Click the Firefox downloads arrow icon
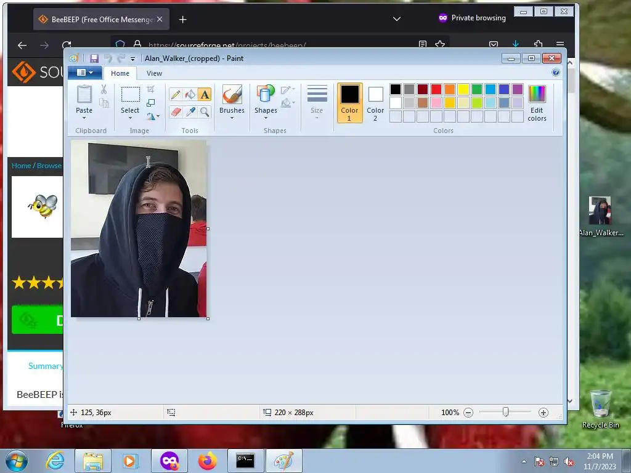Image resolution: width=631 pixels, height=473 pixels. 516,44
